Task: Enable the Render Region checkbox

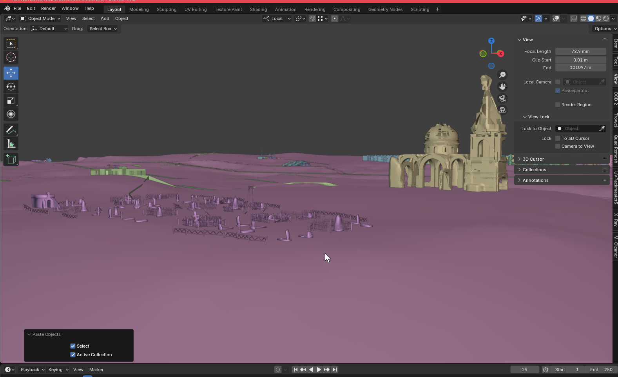Action: [x=558, y=105]
